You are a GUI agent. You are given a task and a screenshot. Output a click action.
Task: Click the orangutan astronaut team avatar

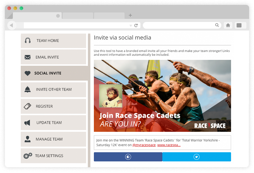[x=111, y=96]
